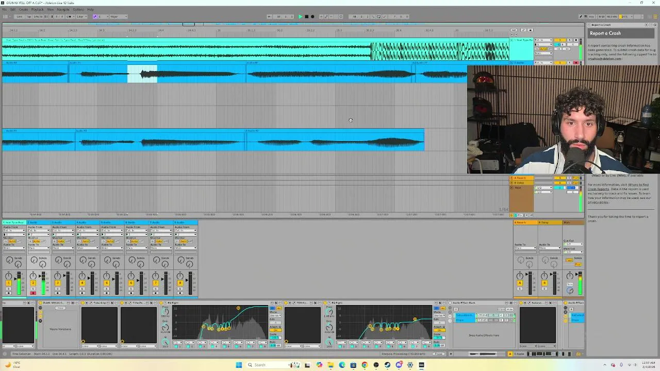Image resolution: width=660 pixels, height=371 pixels.
Task: Toggle the Key map mode switch
Action: pyautogui.click(x=591, y=16)
